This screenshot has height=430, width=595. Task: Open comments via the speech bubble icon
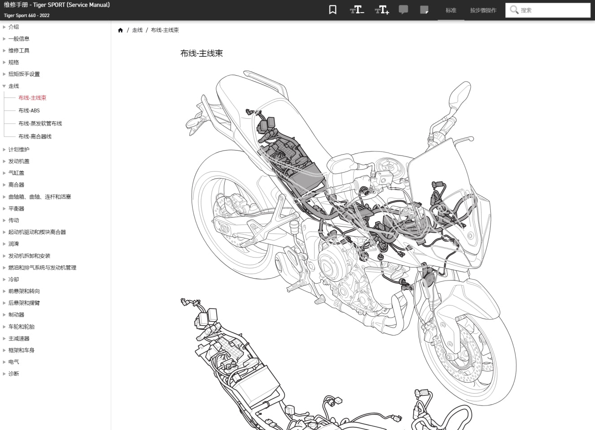[403, 10]
